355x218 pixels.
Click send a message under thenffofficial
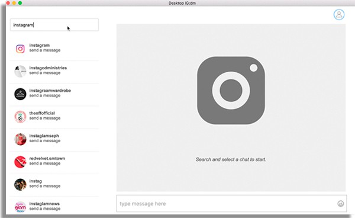pyautogui.click(x=45, y=118)
